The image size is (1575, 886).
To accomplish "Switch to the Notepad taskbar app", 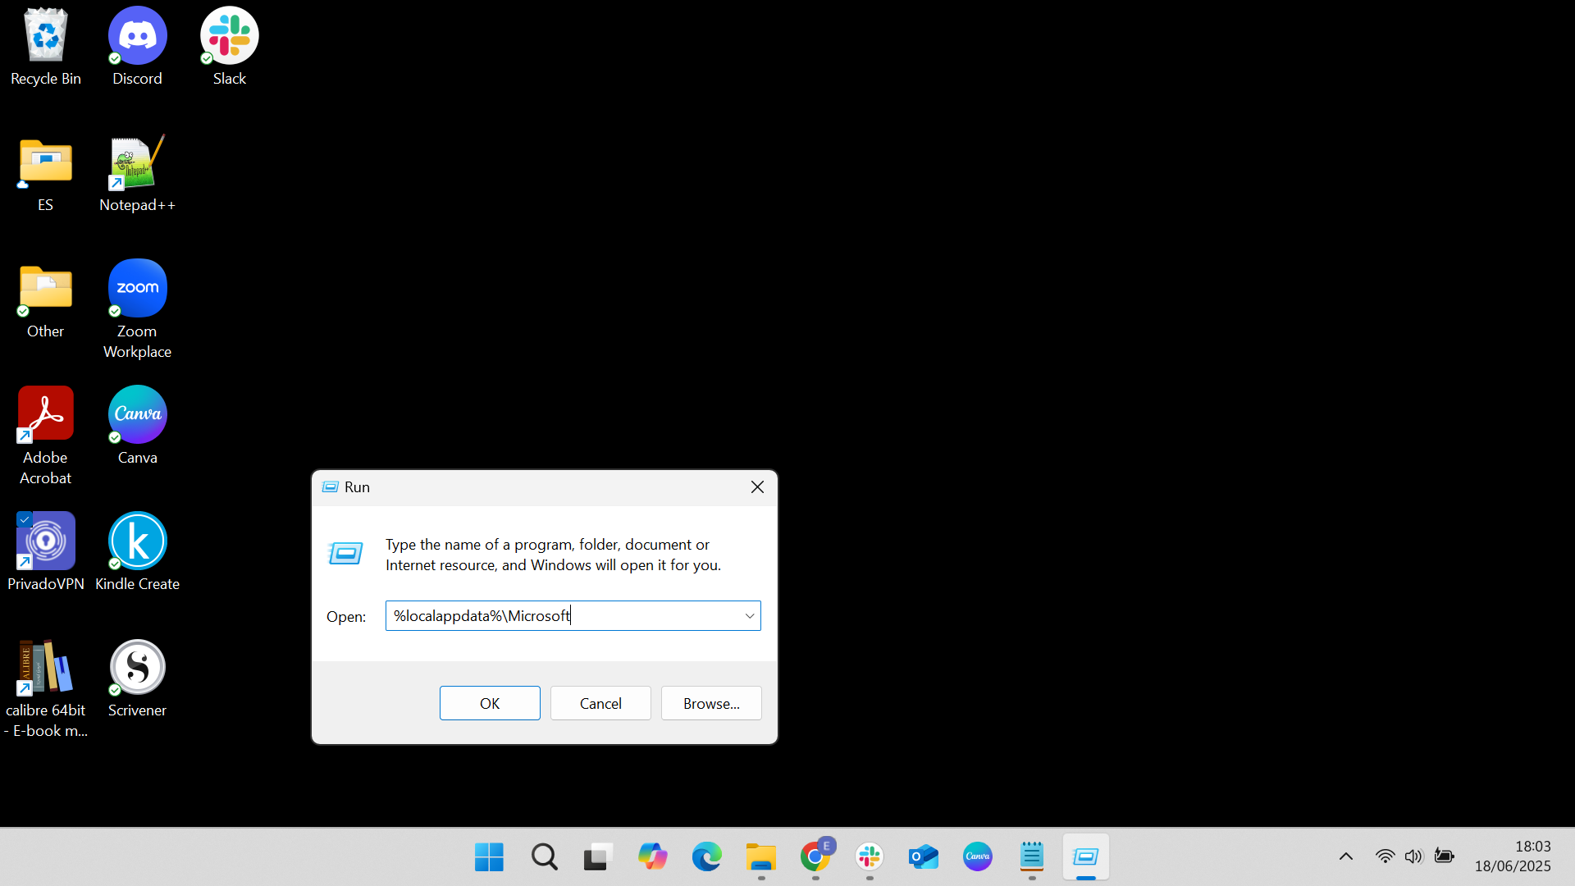I will pos(1032,857).
